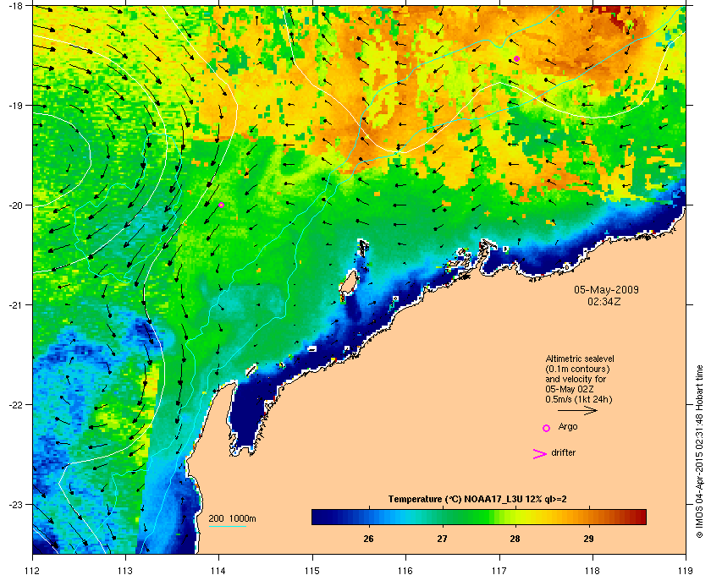
Task: Click the latitude axis label -22
Action: pos(16,405)
